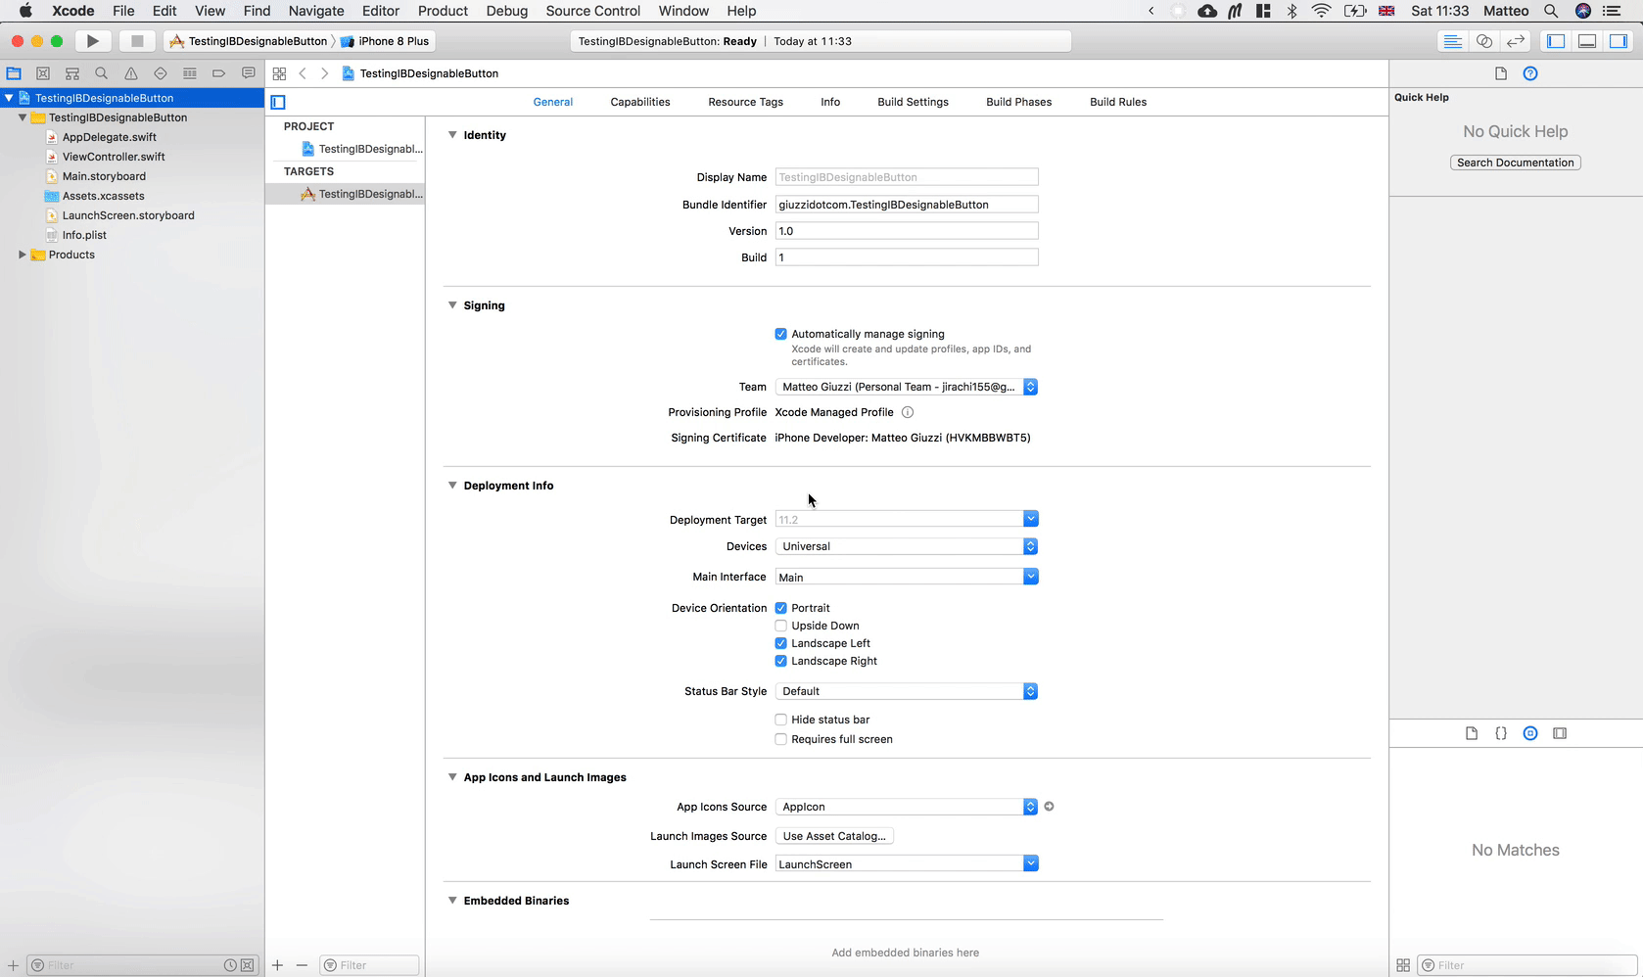This screenshot has width=1643, height=977.
Task: Show the File inspector
Action: (x=1501, y=73)
